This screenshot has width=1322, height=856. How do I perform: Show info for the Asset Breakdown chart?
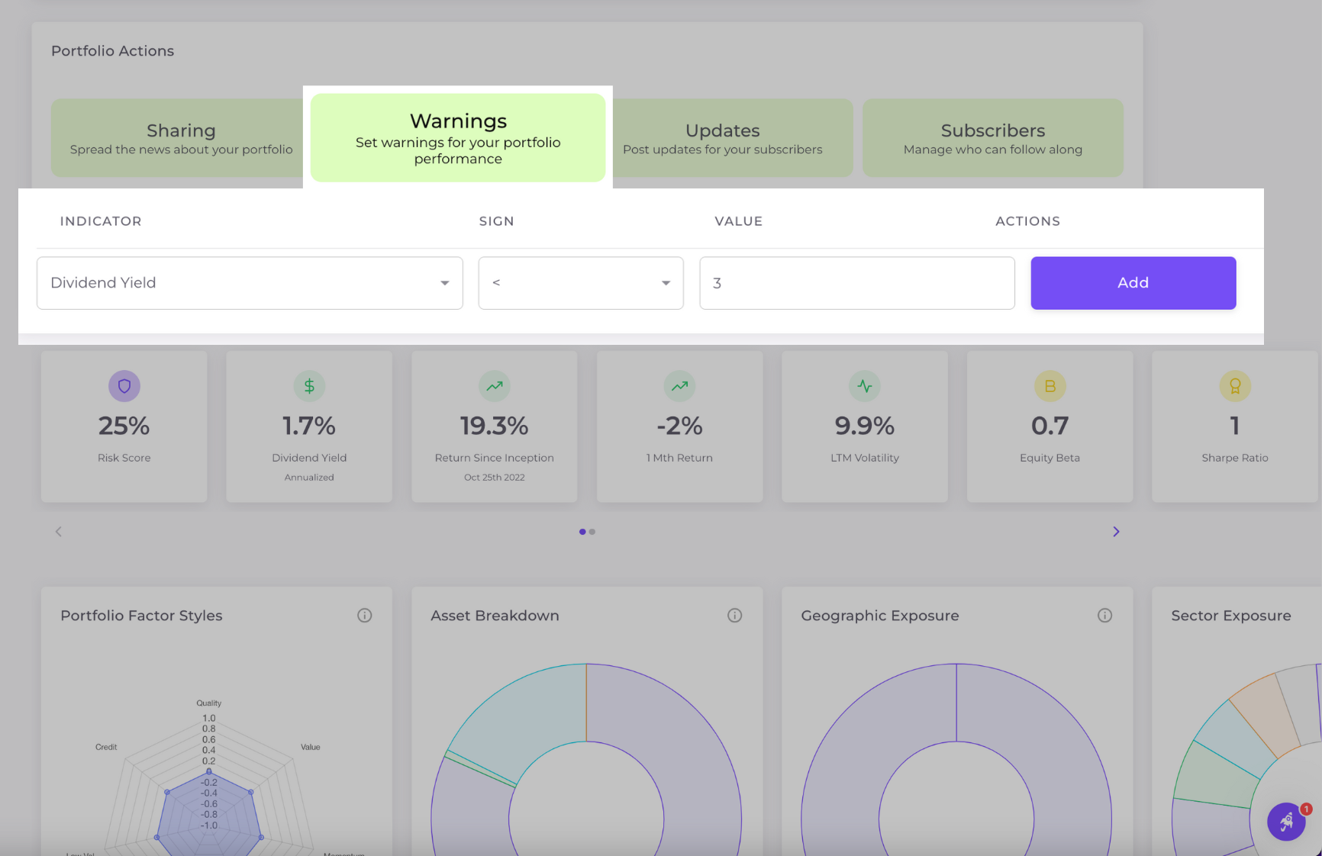click(735, 615)
